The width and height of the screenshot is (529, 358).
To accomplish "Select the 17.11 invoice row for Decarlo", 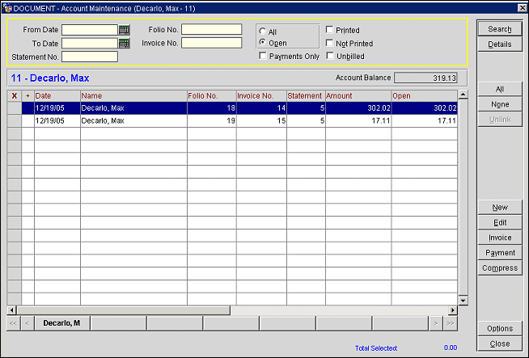I will pos(243,120).
